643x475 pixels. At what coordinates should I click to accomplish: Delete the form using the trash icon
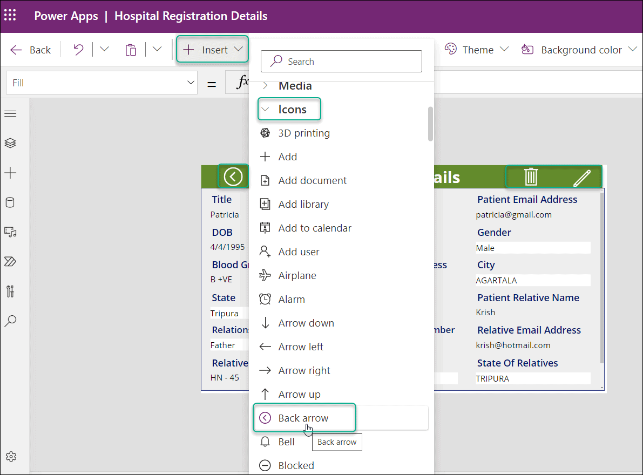pos(531,177)
